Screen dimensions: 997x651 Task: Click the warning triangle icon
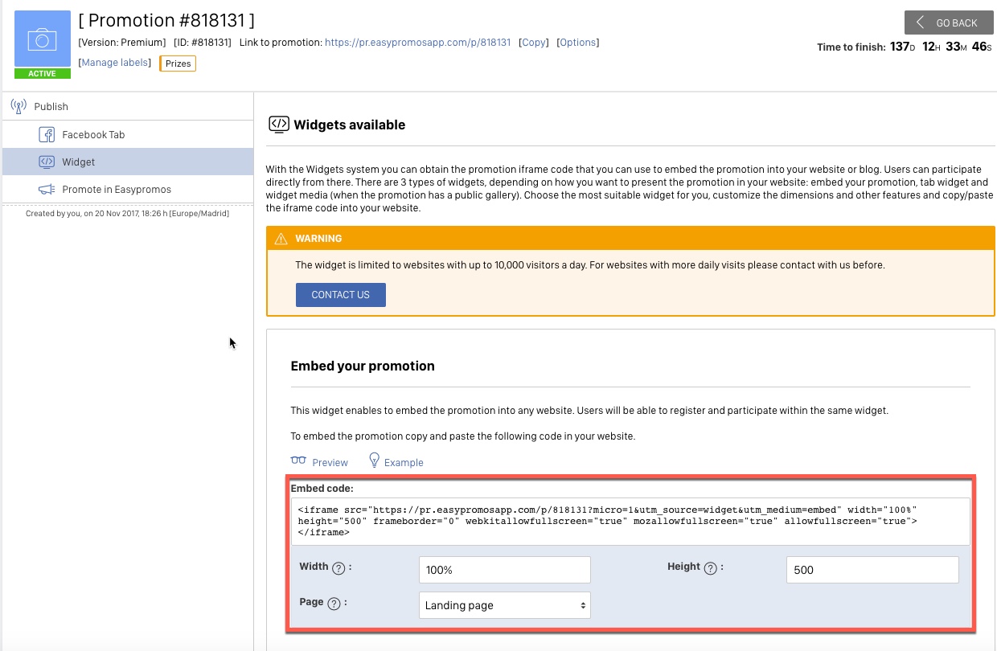click(281, 239)
